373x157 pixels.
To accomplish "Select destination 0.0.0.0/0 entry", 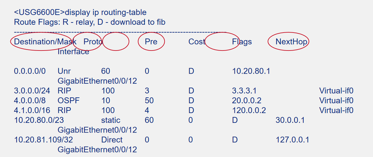I will click(30, 71).
